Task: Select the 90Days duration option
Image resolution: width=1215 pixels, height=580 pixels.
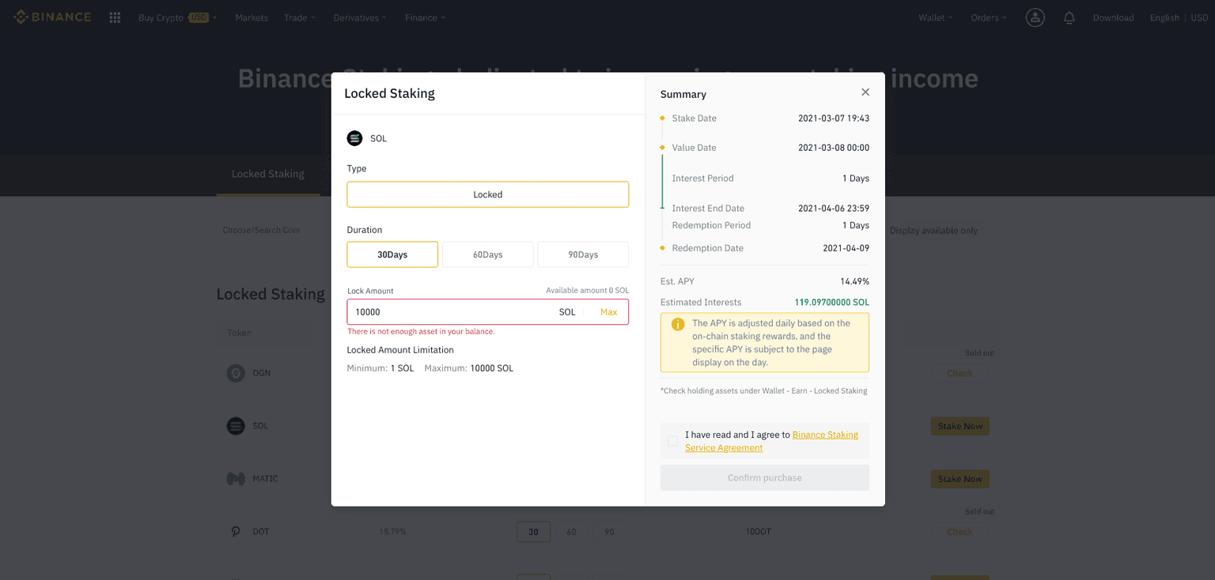Action: click(x=583, y=254)
